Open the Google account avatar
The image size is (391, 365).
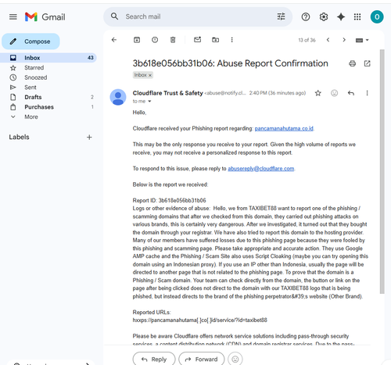377,17
